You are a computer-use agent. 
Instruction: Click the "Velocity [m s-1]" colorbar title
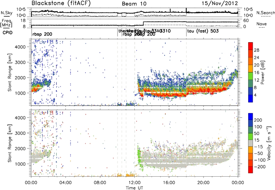[x=268, y=143]
